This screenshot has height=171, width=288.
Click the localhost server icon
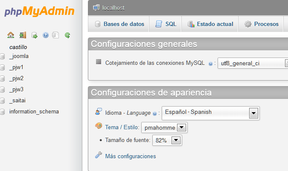pos(96,8)
